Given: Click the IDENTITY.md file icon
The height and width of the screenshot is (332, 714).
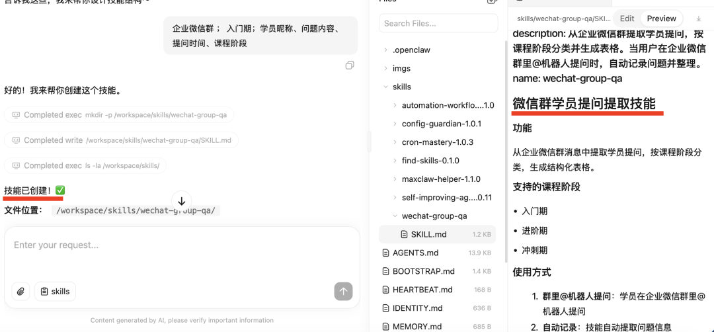Looking at the screenshot, I should click(x=385, y=308).
